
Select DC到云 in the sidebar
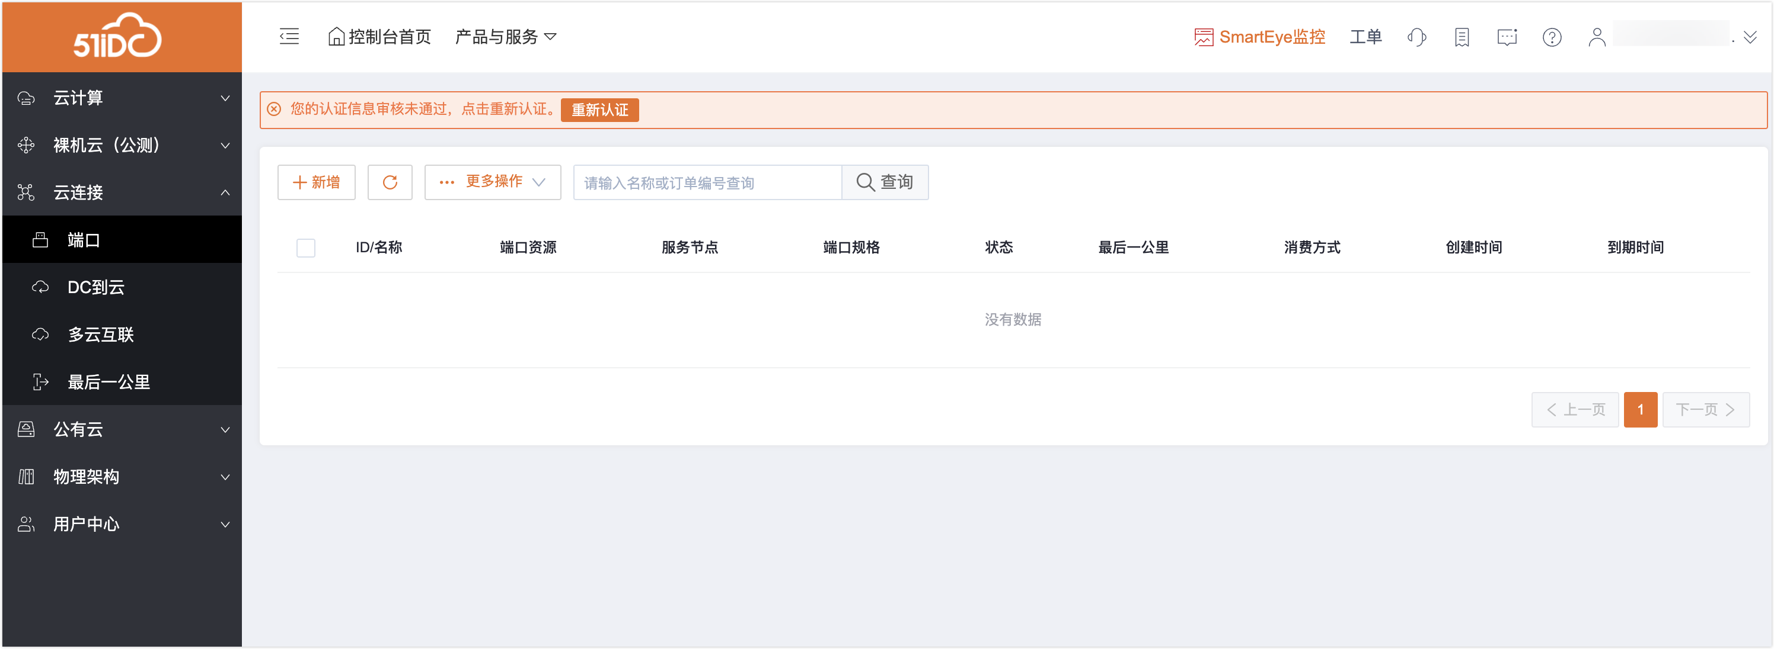tap(95, 287)
